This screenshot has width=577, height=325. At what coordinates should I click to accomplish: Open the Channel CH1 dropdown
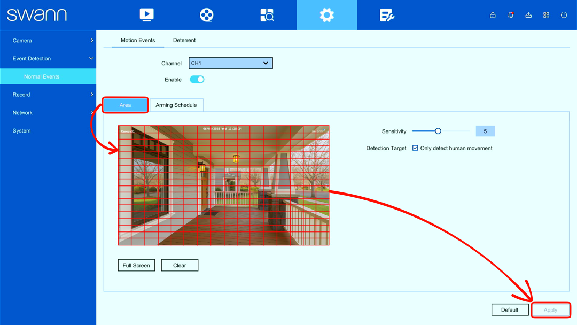[x=231, y=63]
